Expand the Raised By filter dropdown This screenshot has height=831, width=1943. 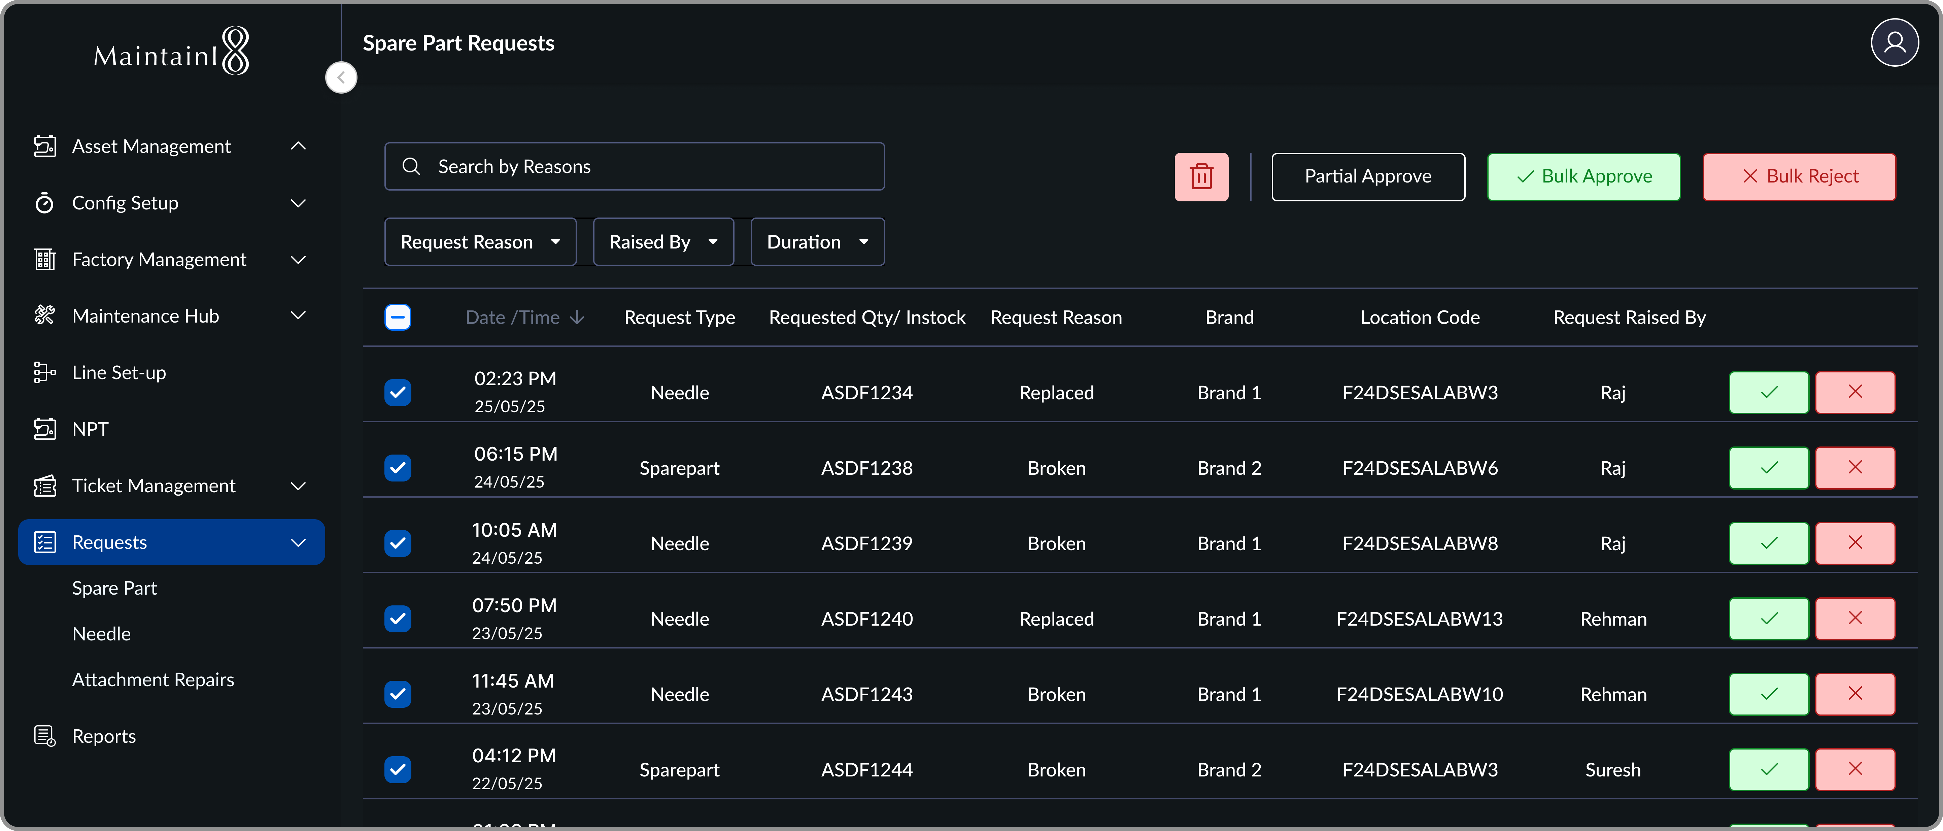pyautogui.click(x=663, y=241)
